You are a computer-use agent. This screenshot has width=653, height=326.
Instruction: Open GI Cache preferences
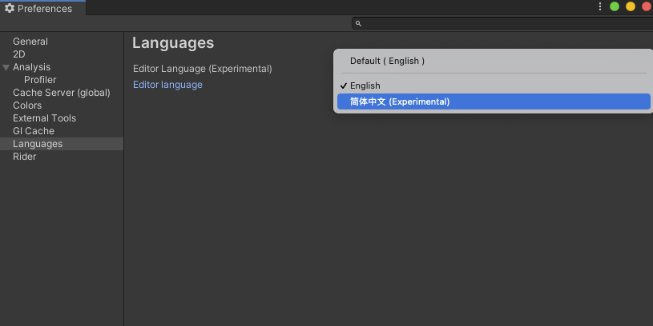[34, 131]
